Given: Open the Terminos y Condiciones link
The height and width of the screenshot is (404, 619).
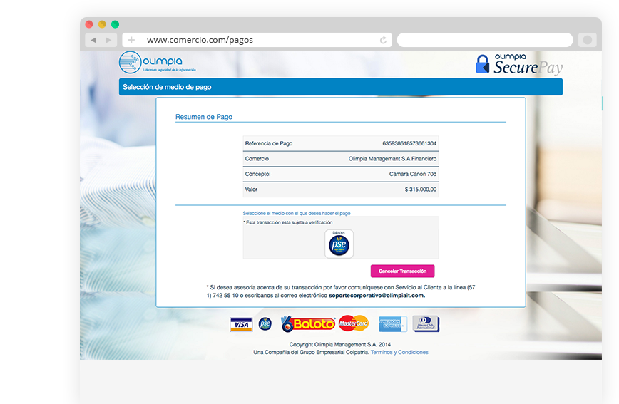Looking at the screenshot, I should tap(399, 352).
